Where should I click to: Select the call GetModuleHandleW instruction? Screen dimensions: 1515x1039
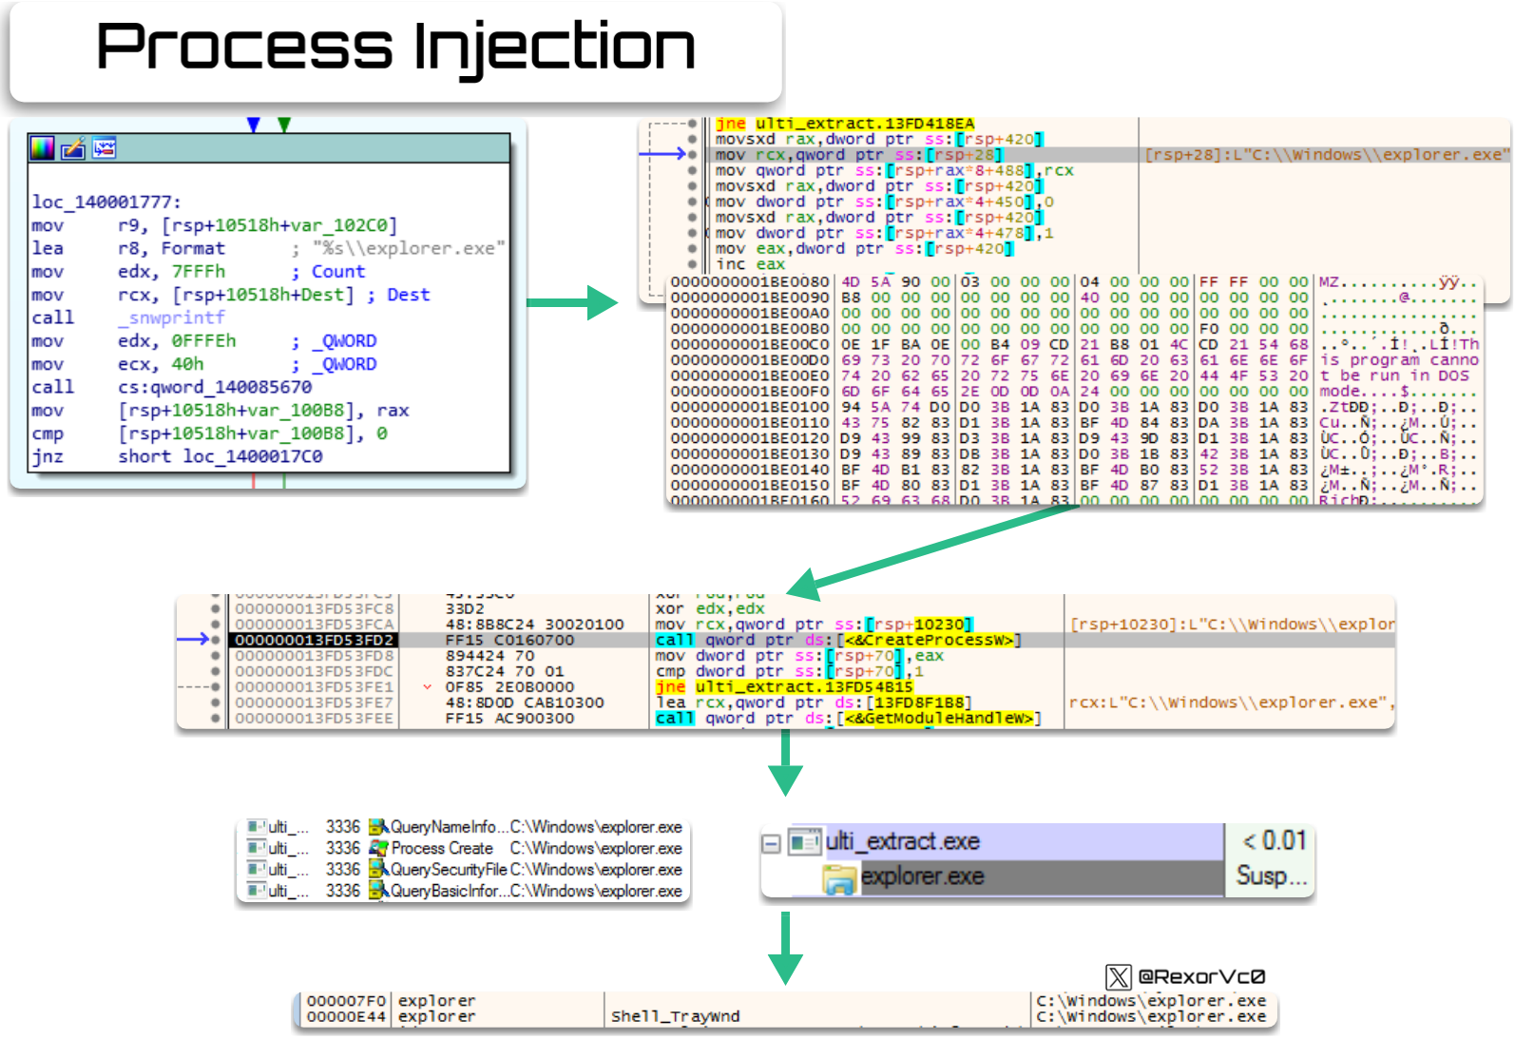click(848, 719)
